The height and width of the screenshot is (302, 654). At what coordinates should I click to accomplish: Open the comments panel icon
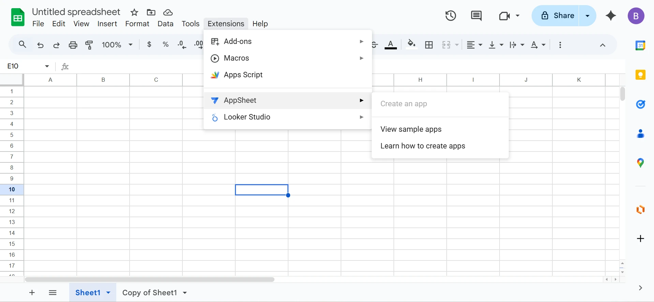[x=476, y=16]
